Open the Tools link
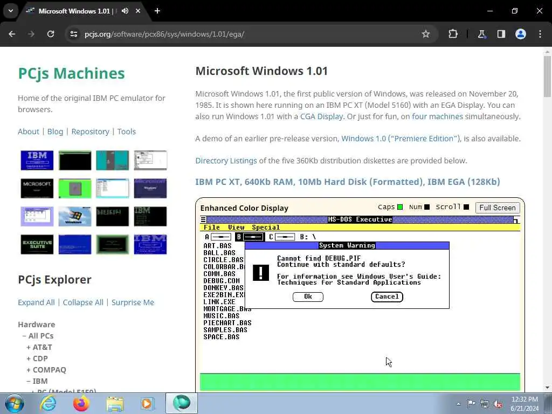The height and width of the screenshot is (414, 552). click(126, 132)
